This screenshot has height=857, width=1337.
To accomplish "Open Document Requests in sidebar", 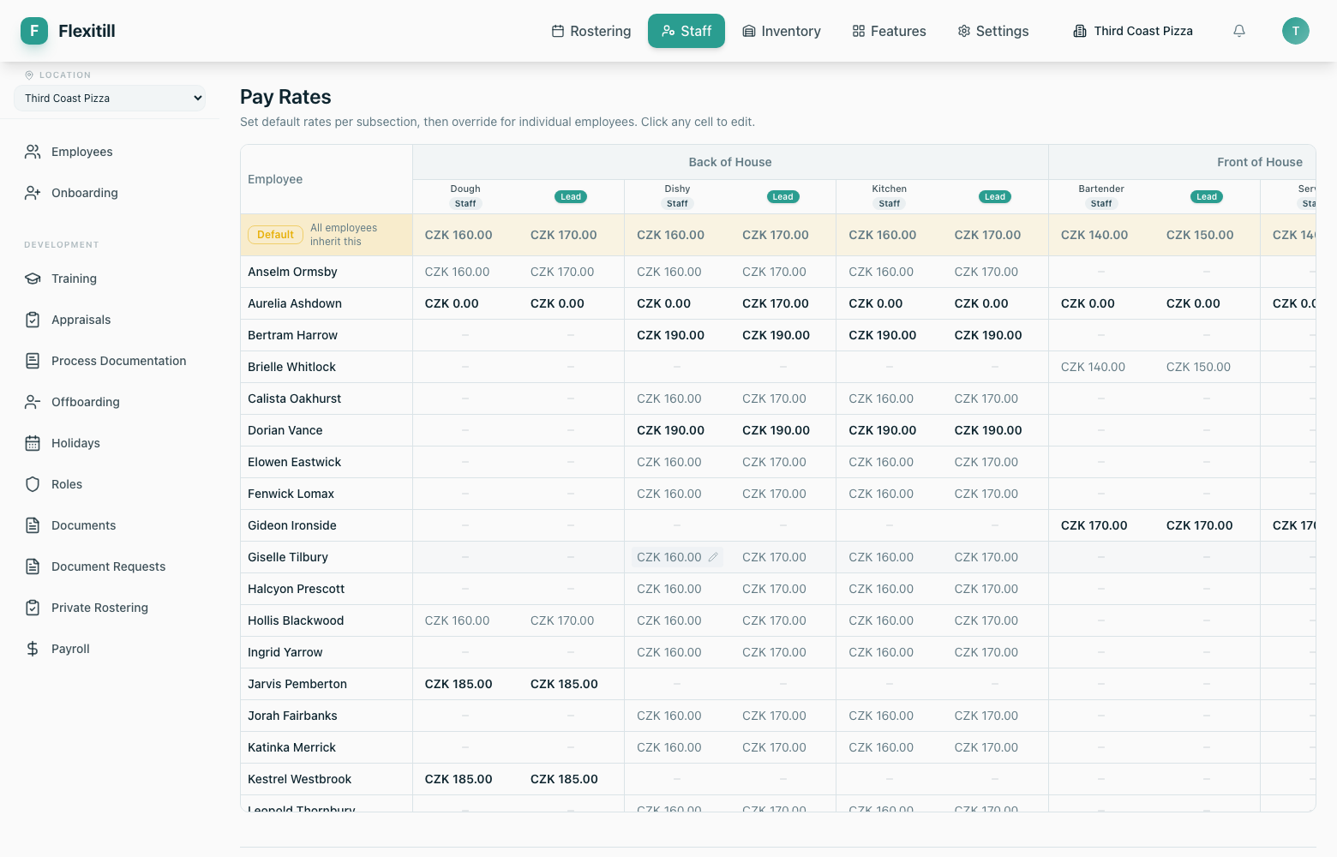I will [110, 566].
